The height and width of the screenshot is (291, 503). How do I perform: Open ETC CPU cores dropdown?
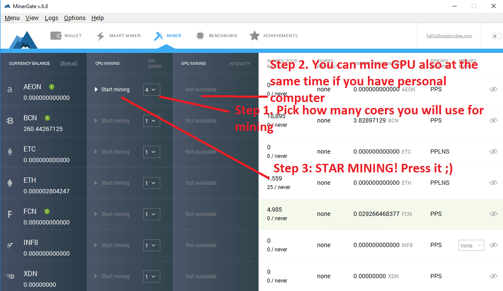click(x=151, y=152)
